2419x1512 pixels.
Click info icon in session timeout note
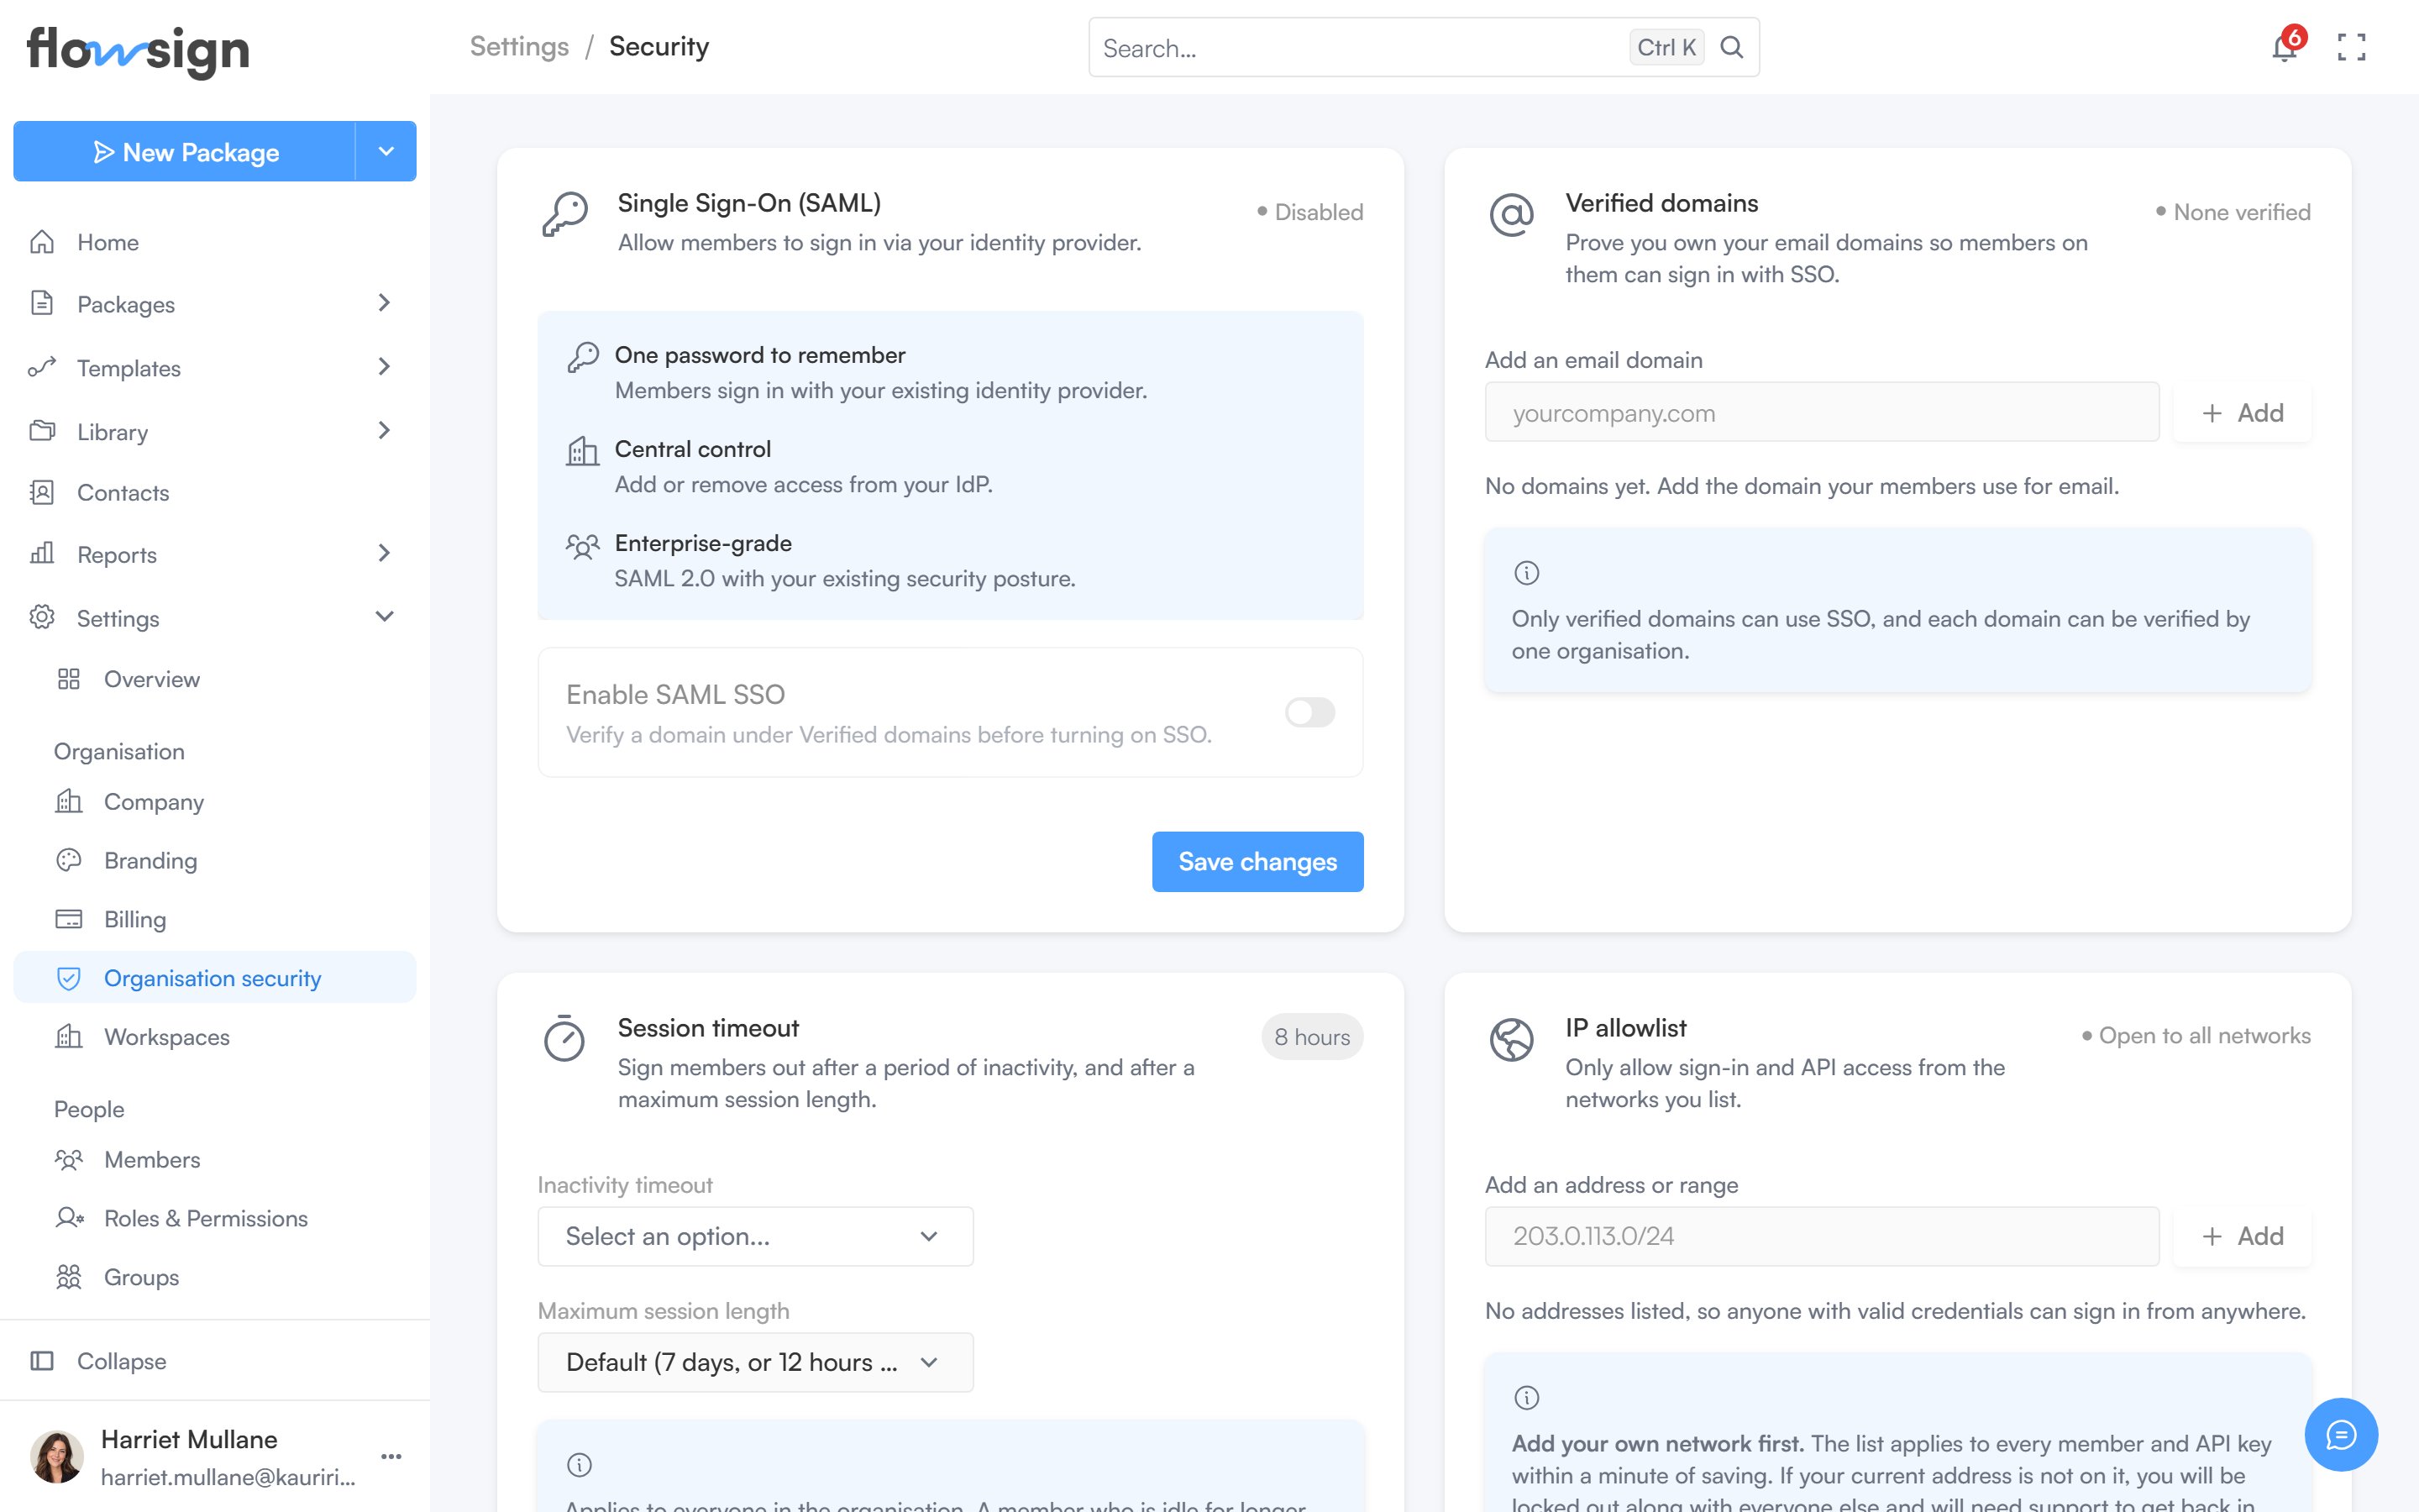pyautogui.click(x=580, y=1465)
